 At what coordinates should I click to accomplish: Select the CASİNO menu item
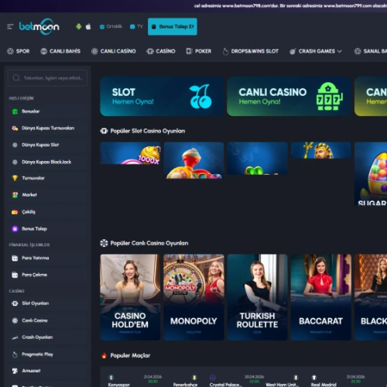pos(161,51)
